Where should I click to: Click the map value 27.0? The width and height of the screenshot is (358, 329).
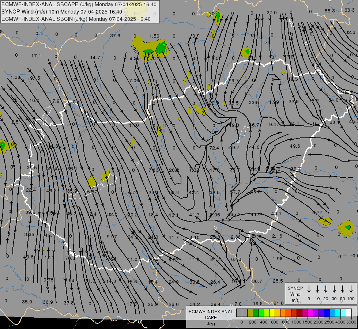click(271, 12)
